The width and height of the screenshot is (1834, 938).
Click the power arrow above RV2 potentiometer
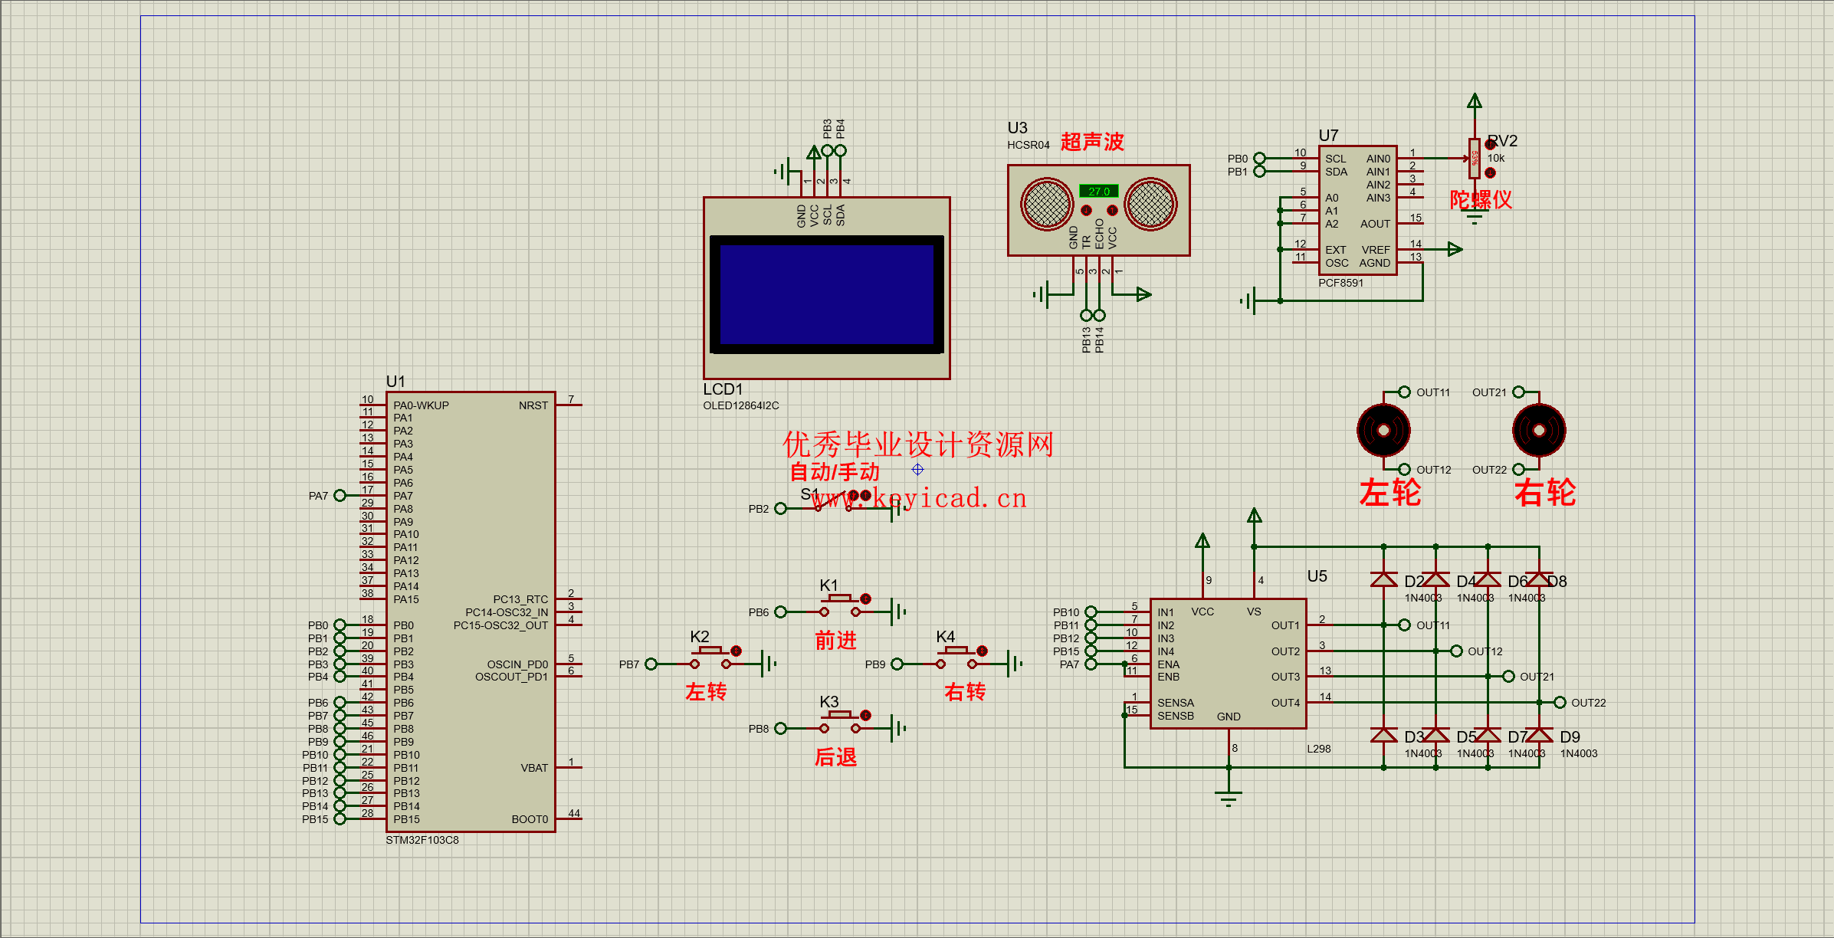pos(1475,100)
